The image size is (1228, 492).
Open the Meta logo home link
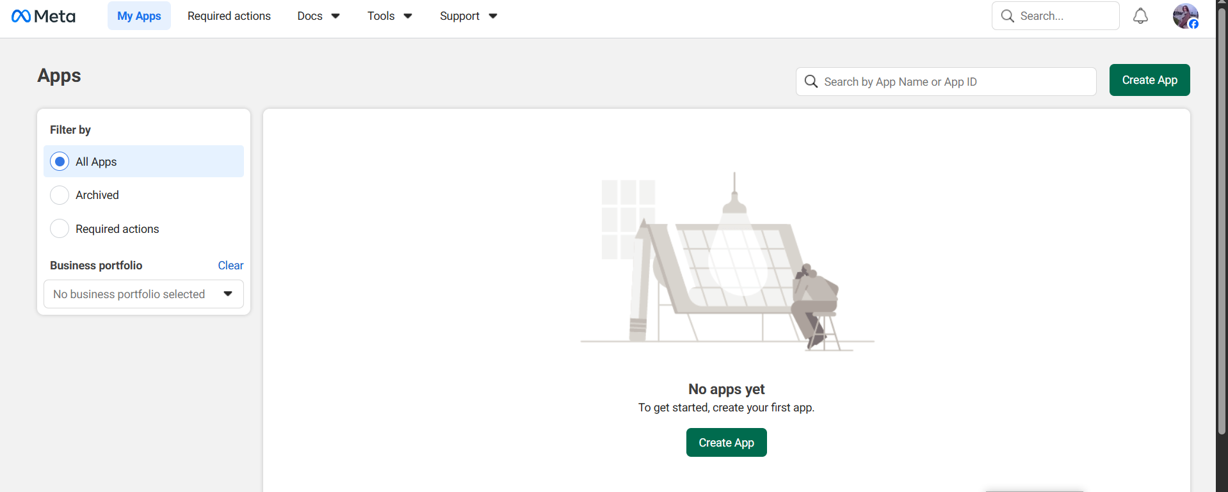(44, 16)
